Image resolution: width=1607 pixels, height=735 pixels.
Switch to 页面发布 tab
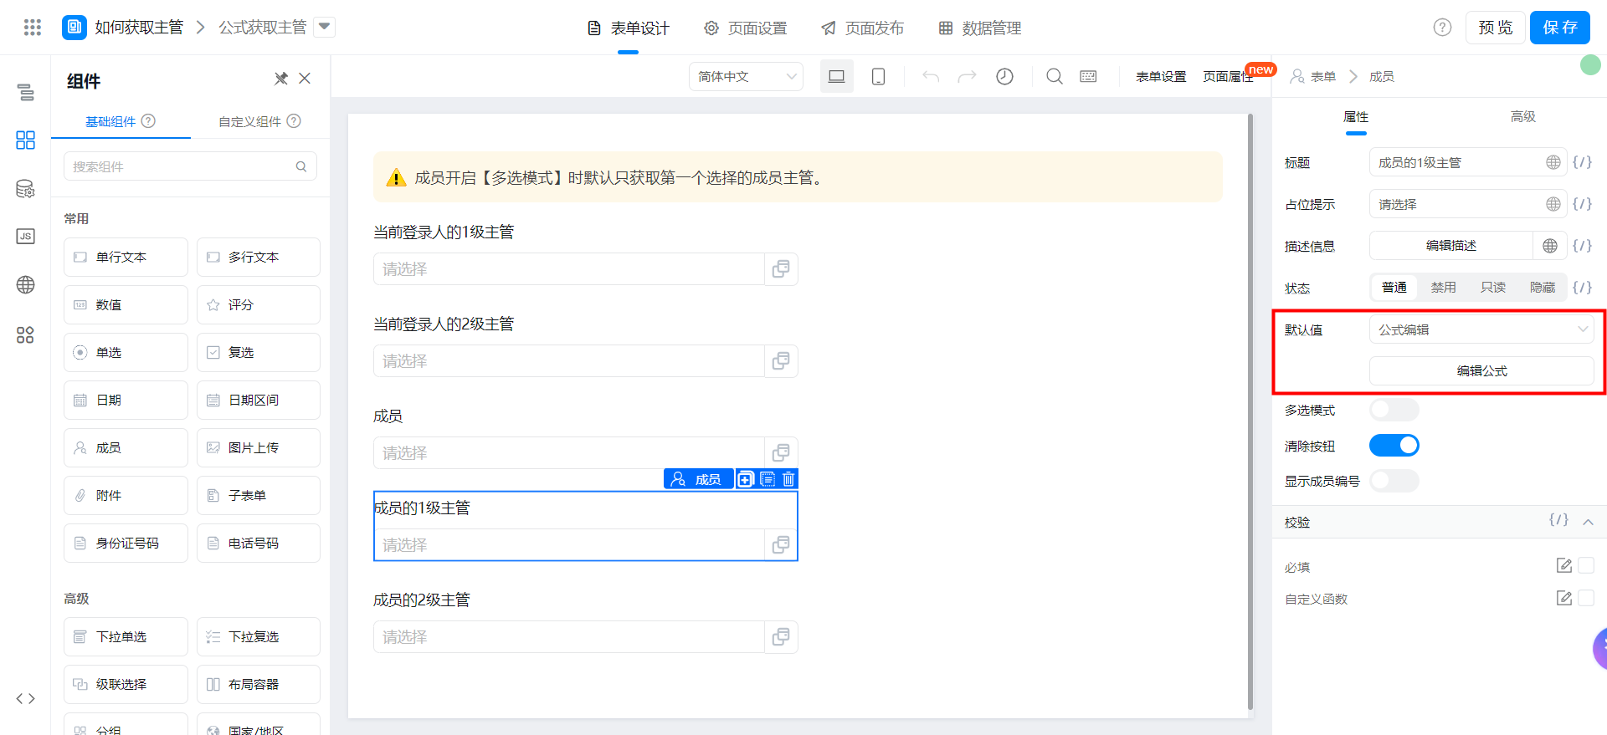click(863, 28)
